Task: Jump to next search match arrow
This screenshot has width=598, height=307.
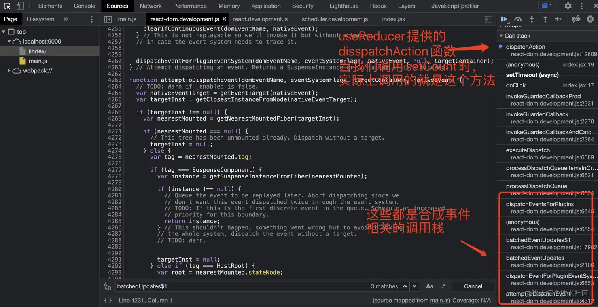Action: (x=414, y=286)
